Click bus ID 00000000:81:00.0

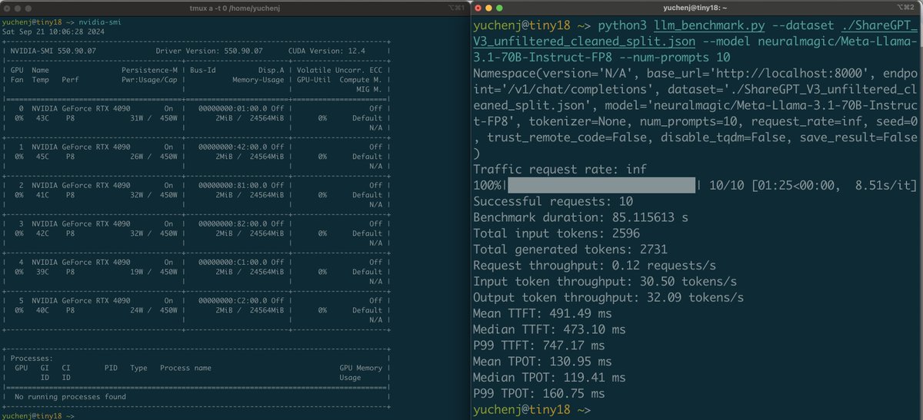[x=233, y=185]
